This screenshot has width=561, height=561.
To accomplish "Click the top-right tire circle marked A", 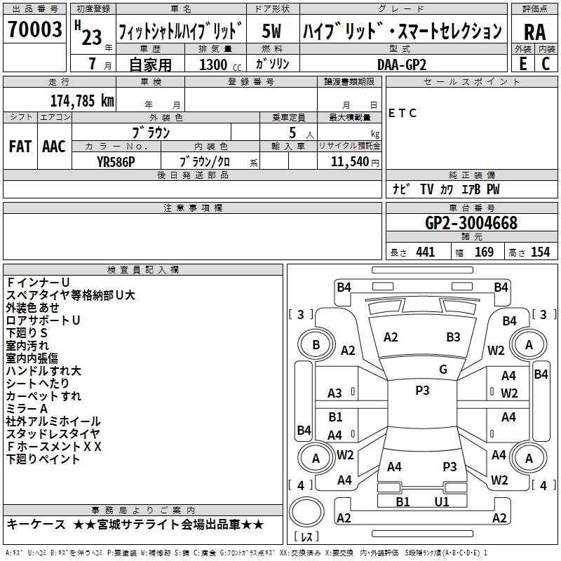I will pyautogui.click(x=529, y=345).
